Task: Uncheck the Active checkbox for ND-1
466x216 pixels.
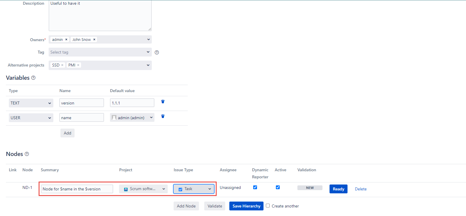Action: pyautogui.click(x=278, y=187)
